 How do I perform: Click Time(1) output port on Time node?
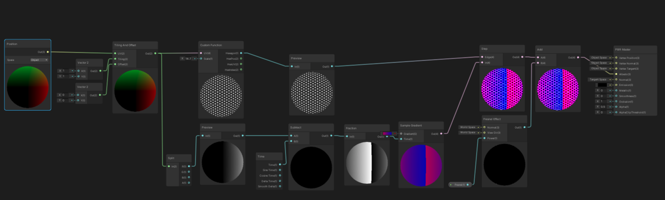click(280, 165)
